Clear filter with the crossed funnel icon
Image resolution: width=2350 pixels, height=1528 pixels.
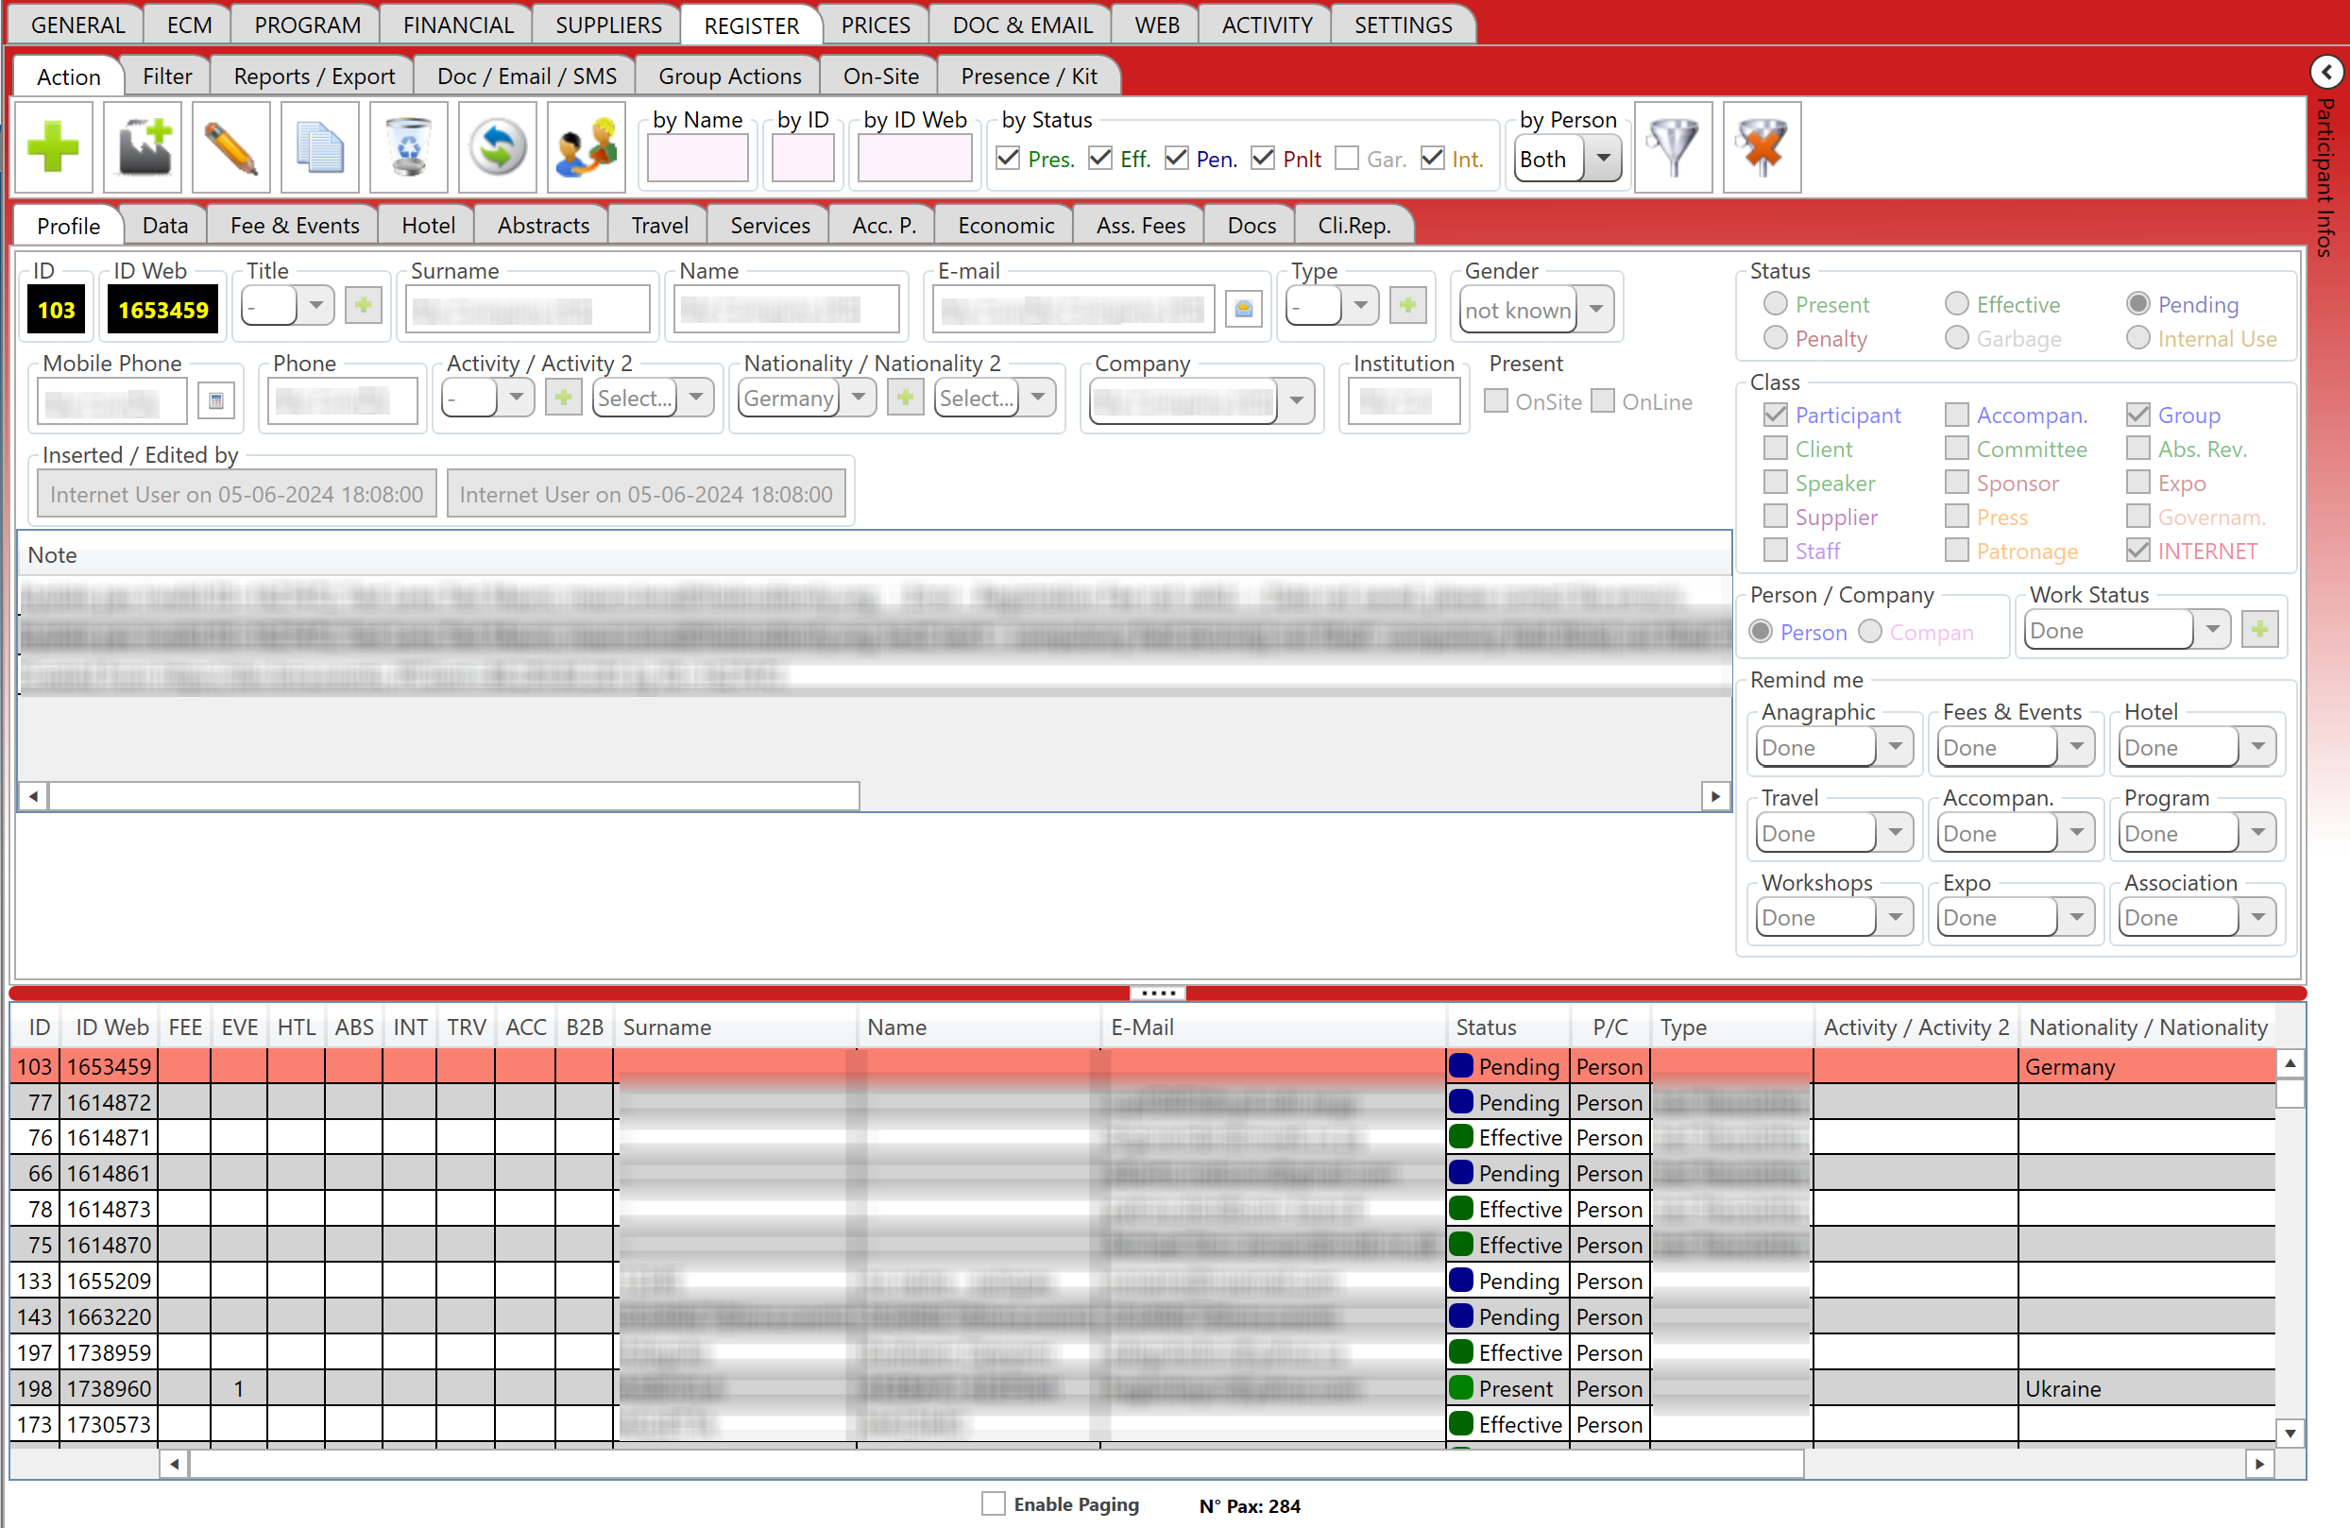pos(1762,148)
